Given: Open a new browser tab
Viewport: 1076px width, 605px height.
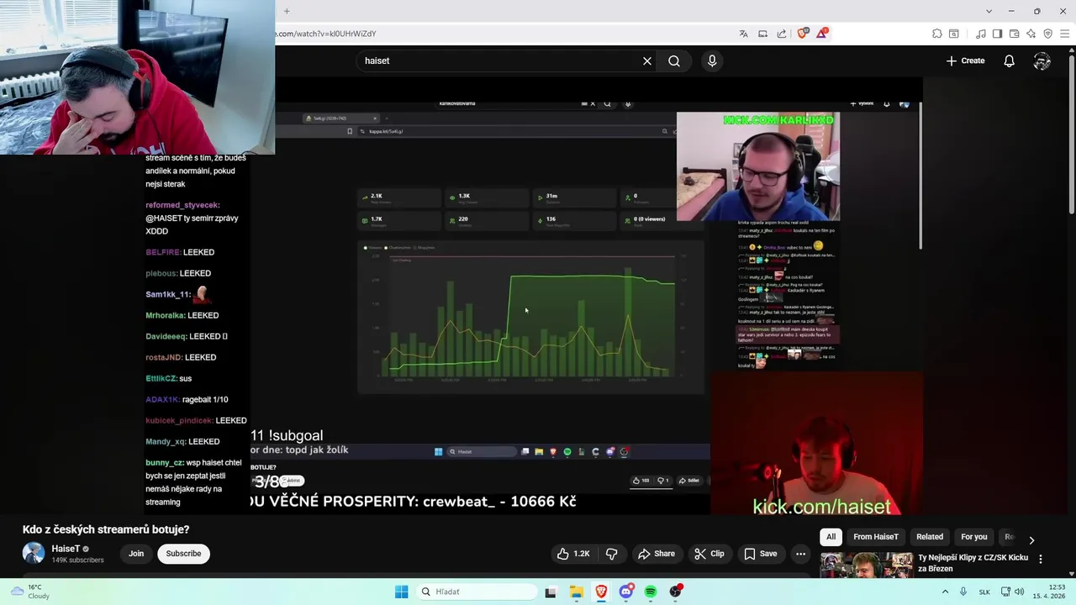Looking at the screenshot, I should tap(287, 11).
